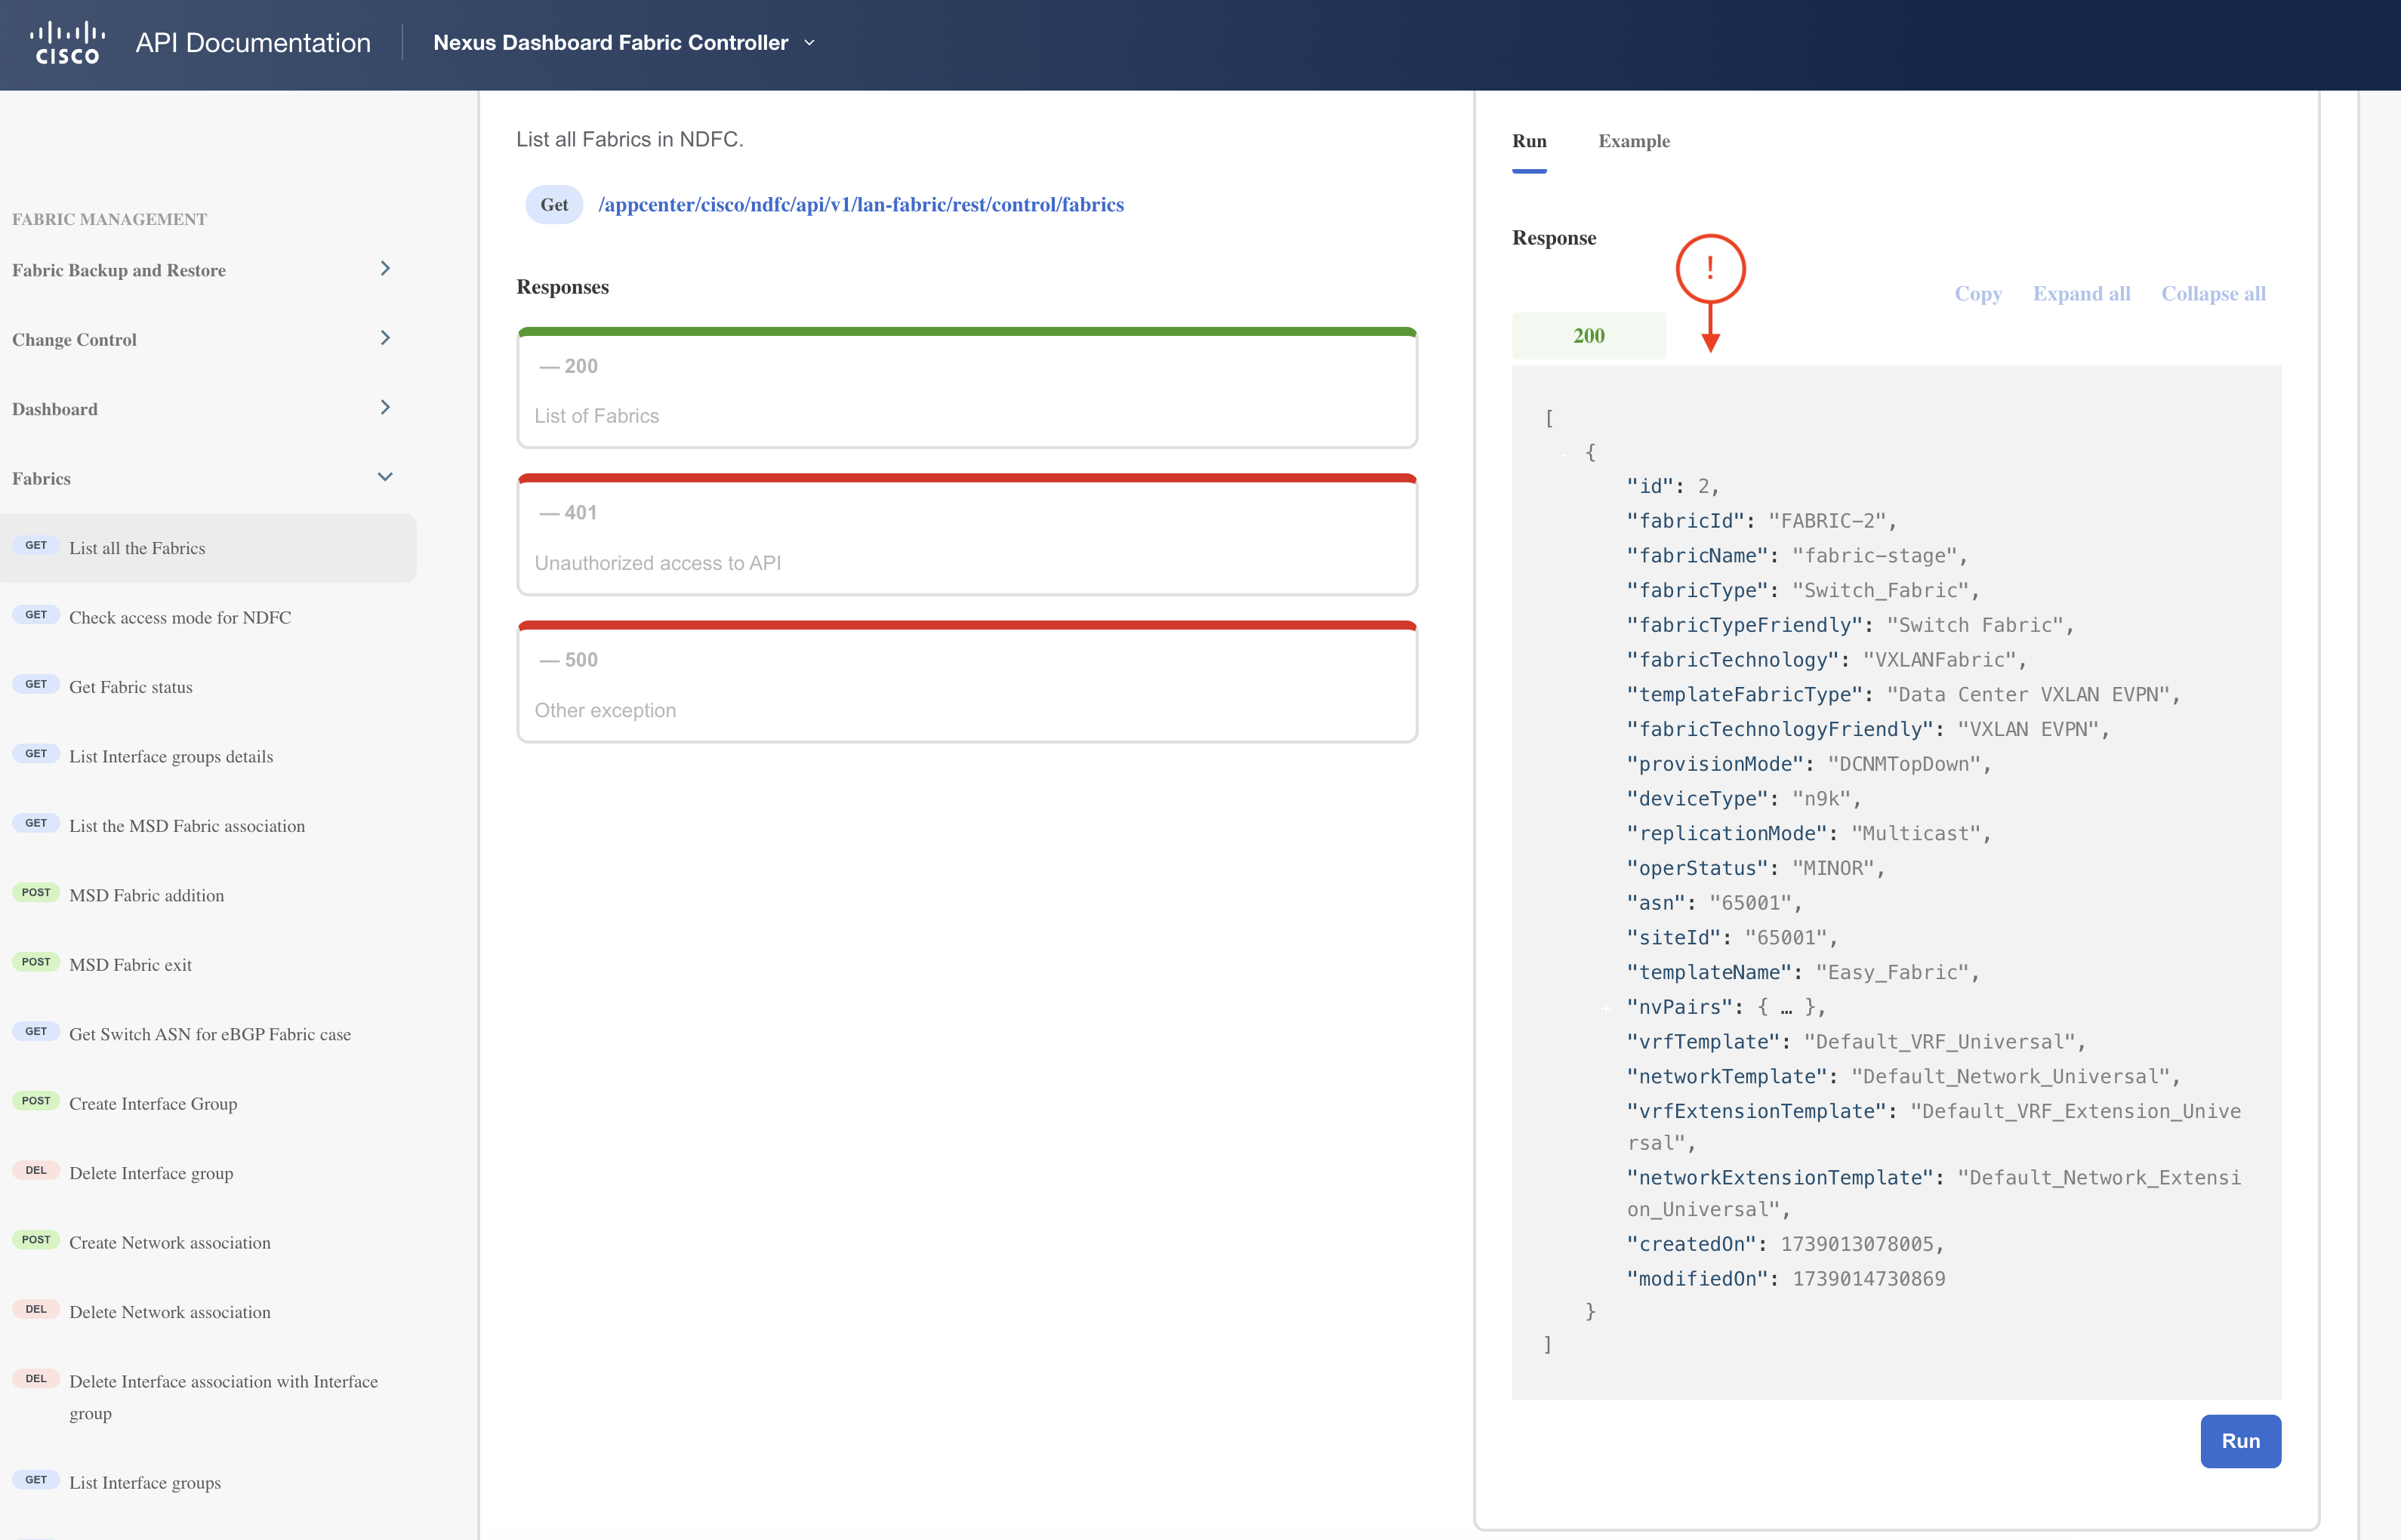The image size is (2401, 1540).
Task: Click the "modifiedOn" timestamp value
Action: pyautogui.click(x=1868, y=1279)
